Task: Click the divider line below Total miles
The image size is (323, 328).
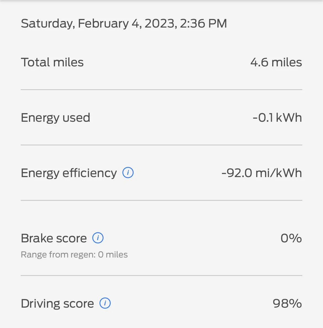Action: (161, 90)
